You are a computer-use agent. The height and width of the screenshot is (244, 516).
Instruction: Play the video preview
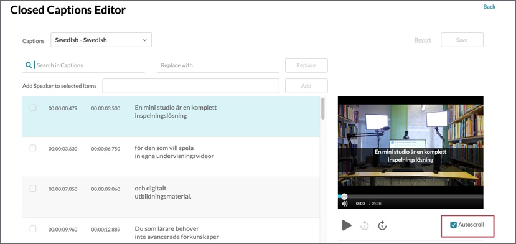(347, 225)
